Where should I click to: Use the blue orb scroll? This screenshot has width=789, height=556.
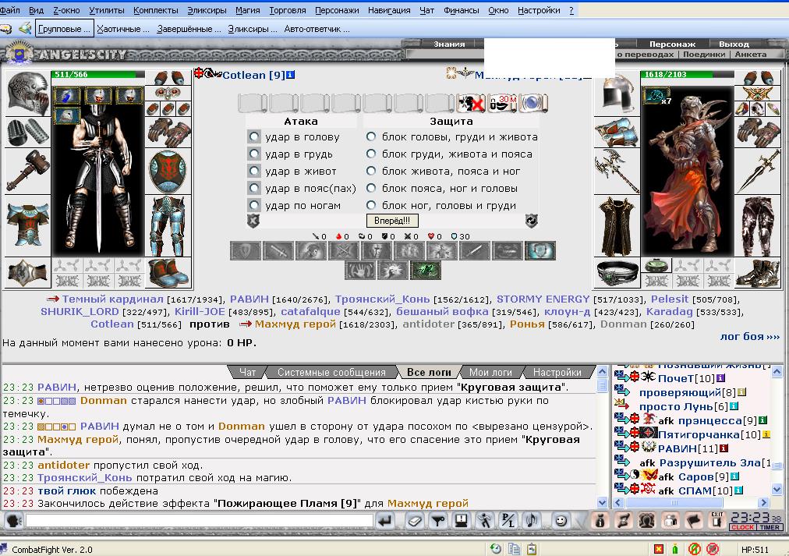click(532, 103)
